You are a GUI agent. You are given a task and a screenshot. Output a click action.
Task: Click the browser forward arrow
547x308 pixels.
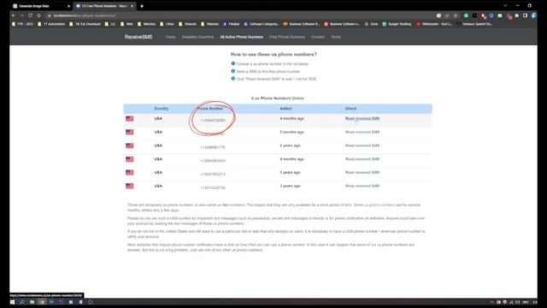pos(22,15)
